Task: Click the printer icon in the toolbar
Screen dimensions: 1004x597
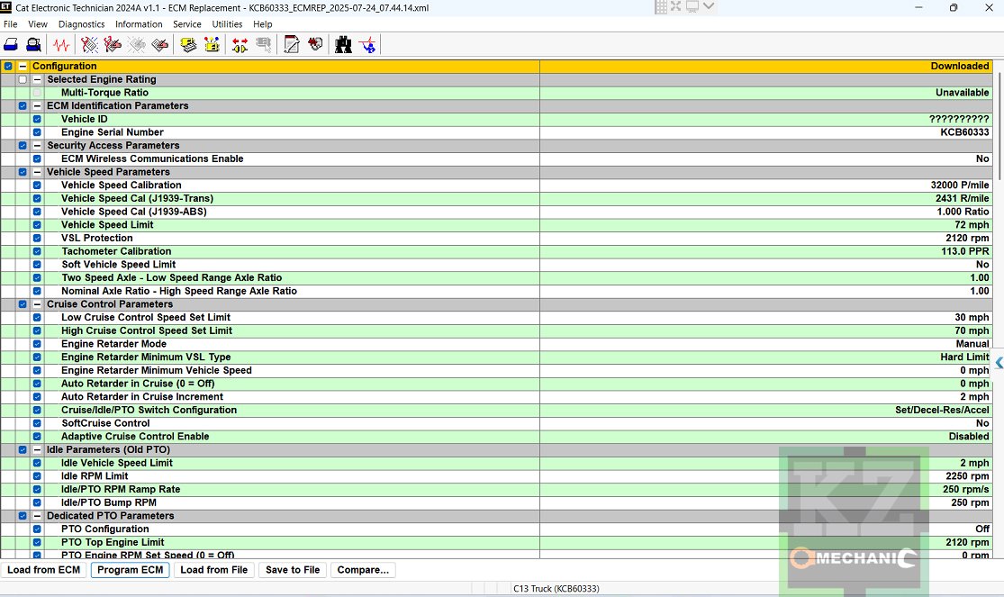Action: (11, 44)
